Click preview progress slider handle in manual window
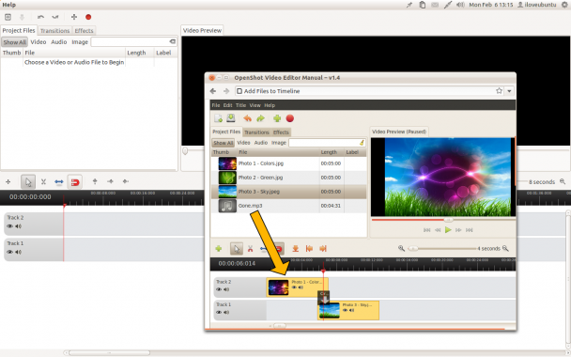 pyautogui.click(x=449, y=220)
